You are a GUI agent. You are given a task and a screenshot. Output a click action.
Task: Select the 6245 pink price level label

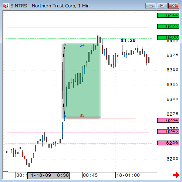(168, 132)
